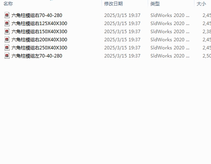Click the icon of 六角柱模组右70-40-280
The image size is (211, 164).
click(7, 15)
